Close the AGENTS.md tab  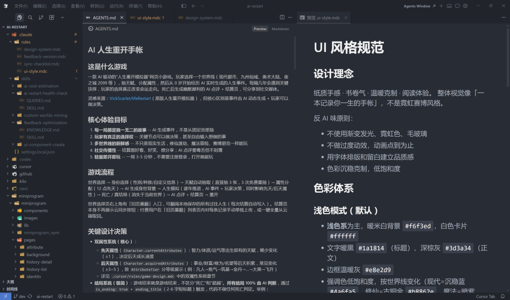click(x=122, y=17)
